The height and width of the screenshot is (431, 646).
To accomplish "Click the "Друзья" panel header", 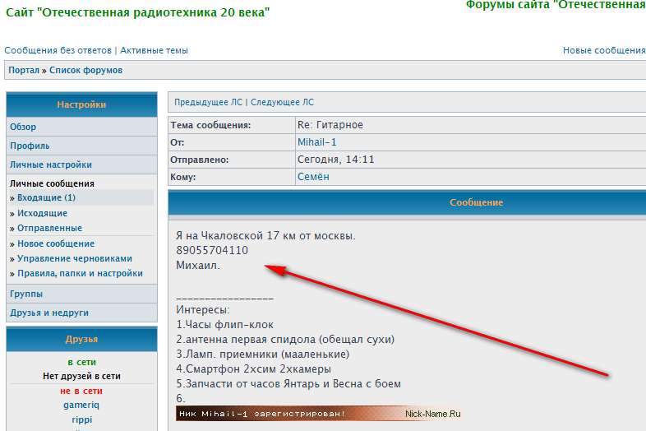I will [x=81, y=340].
